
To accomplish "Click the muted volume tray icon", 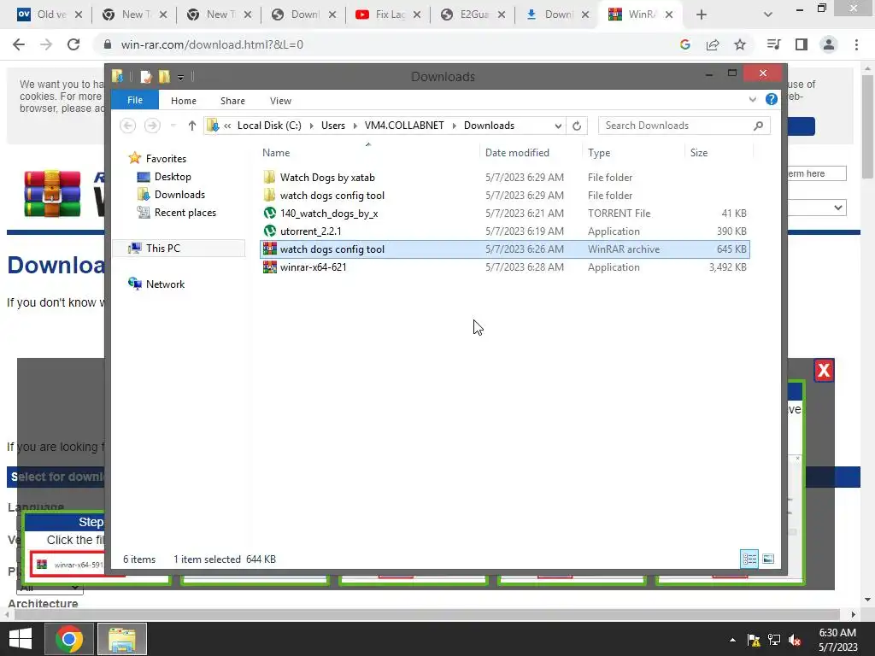I will (795, 640).
